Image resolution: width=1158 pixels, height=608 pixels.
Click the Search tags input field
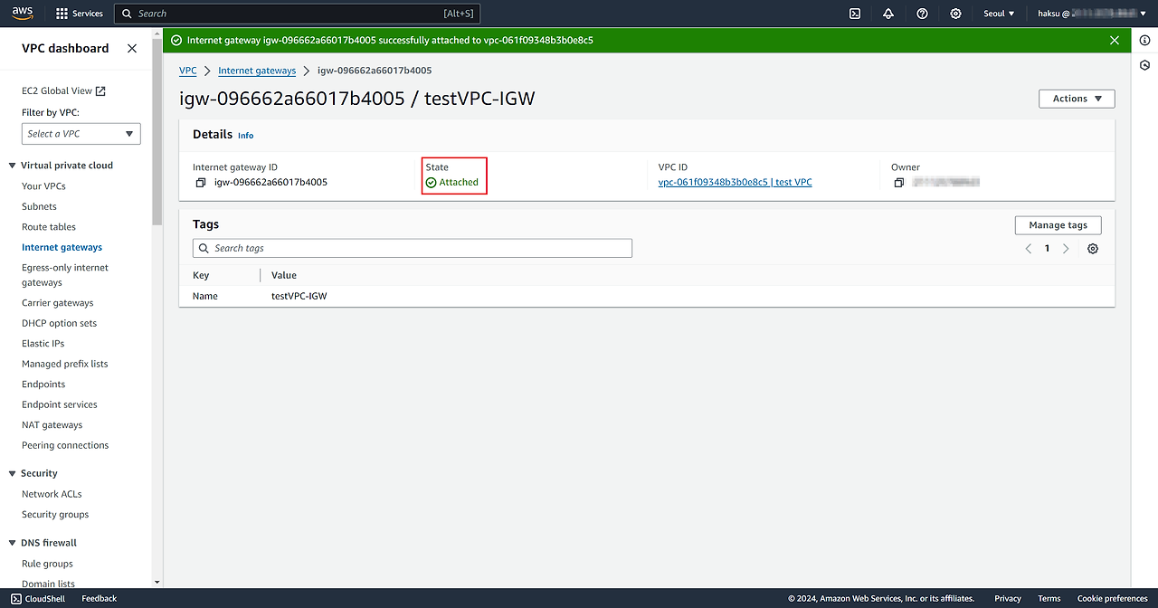click(x=413, y=248)
